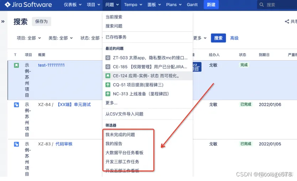Sort by 到期日 column header
Screen dimensions: 297x181
(264, 55)
